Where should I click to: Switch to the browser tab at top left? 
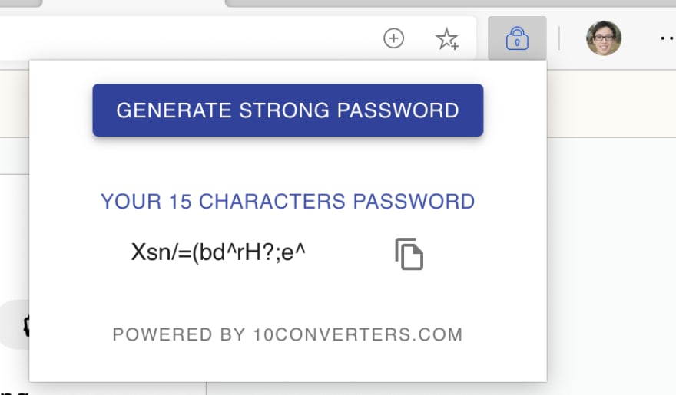(21, 3)
